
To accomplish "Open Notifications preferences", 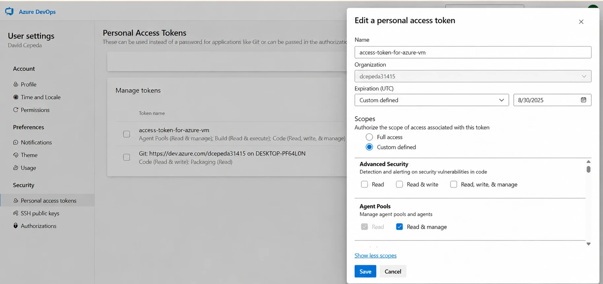I will click(x=36, y=142).
